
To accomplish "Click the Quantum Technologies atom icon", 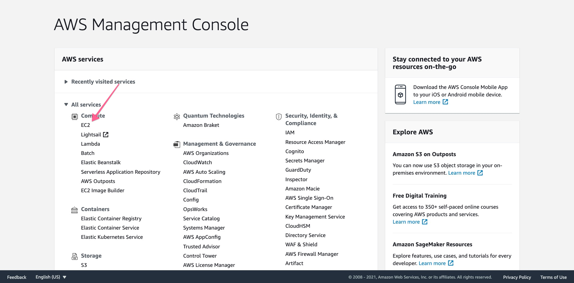I will (177, 117).
